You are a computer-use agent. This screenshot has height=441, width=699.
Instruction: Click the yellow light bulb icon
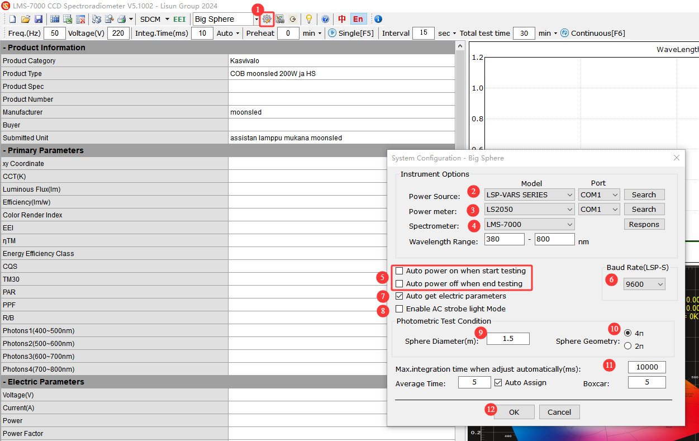coord(308,19)
